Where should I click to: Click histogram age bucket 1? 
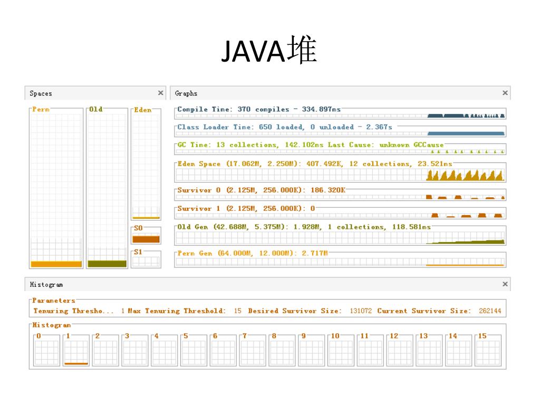tap(76, 351)
